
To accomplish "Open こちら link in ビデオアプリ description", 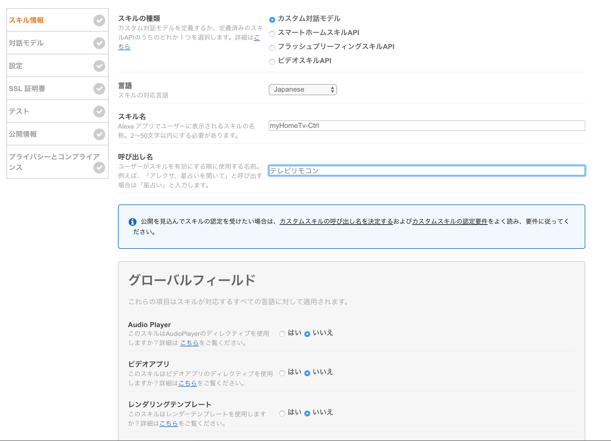I will pyautogui.click(x=188, y=383).
